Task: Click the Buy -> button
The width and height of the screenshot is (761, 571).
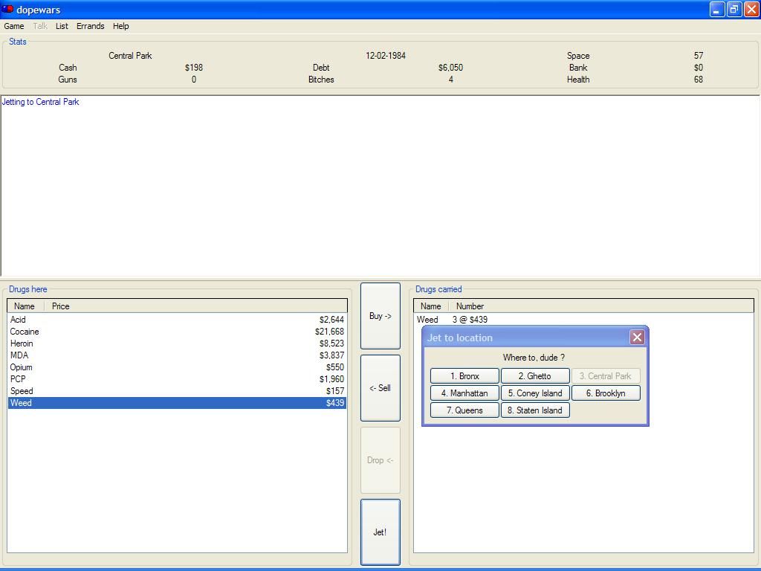Action: [380, 316]
